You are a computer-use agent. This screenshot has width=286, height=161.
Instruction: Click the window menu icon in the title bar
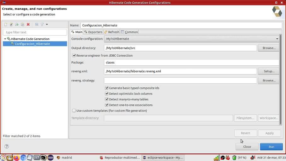tap(4, 3)
